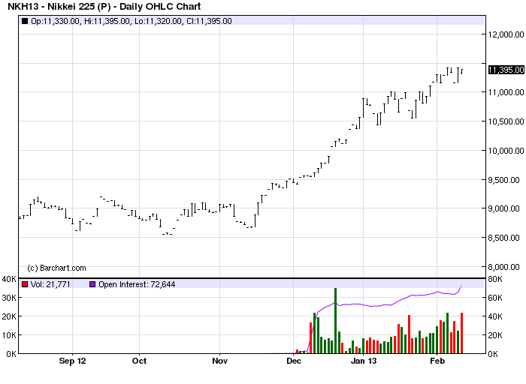Click the 30K volume axis label on left
The image size is (526, 384).
(x=9, y=298)
